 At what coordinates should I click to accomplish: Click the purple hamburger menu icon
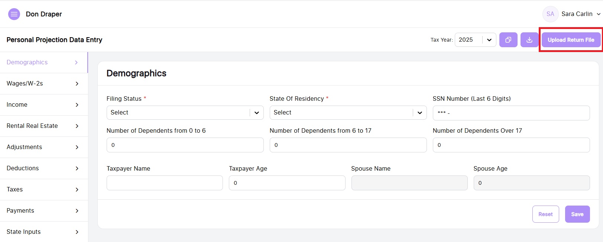pos(14,14)
